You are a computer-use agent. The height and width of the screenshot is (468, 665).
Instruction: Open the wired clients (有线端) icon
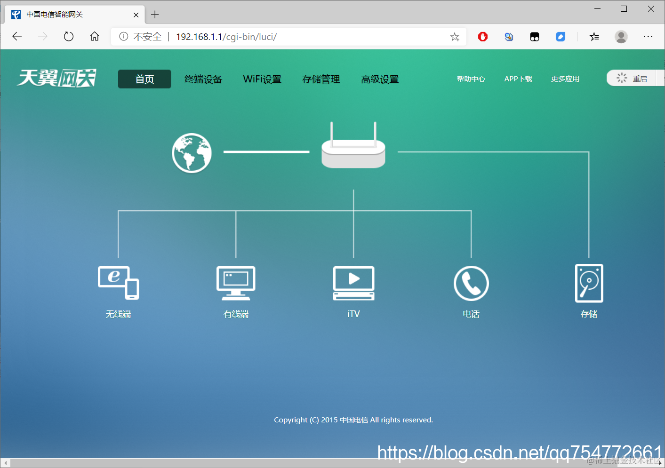pos(236,283)
